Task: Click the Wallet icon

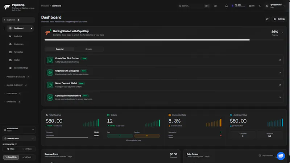Action: (x=11, y=60)
